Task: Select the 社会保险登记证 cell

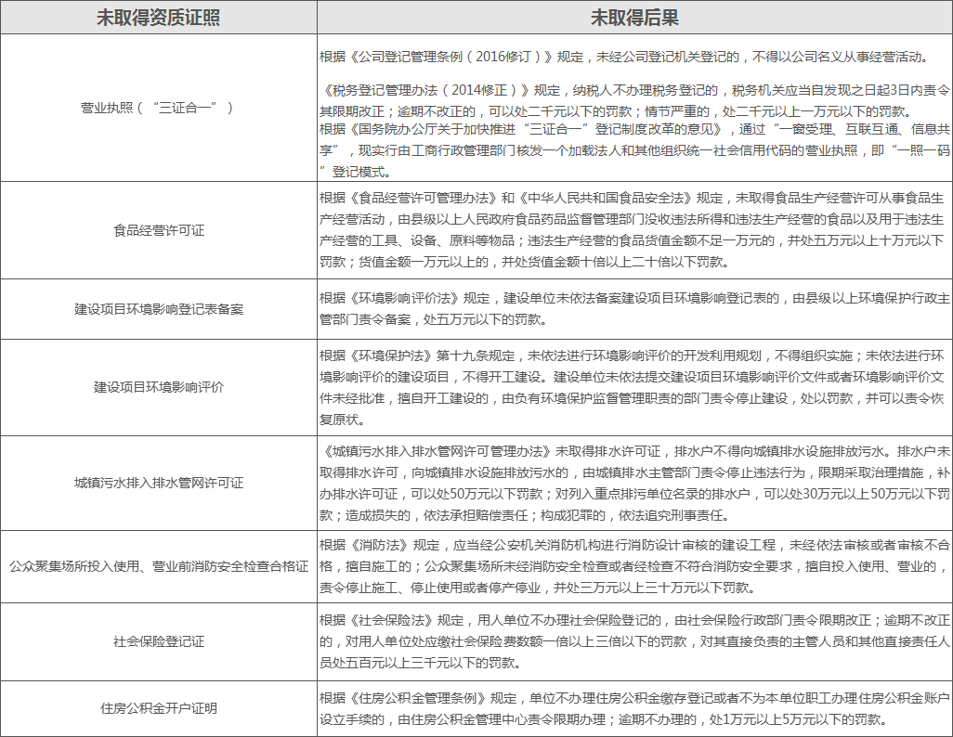Action: point(159,641)
